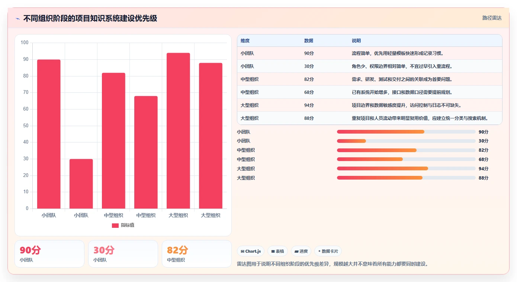Viewport: 517px width, 282px height.
Task: Click the 数据卡片 tag chip
Action: [328, 251]
